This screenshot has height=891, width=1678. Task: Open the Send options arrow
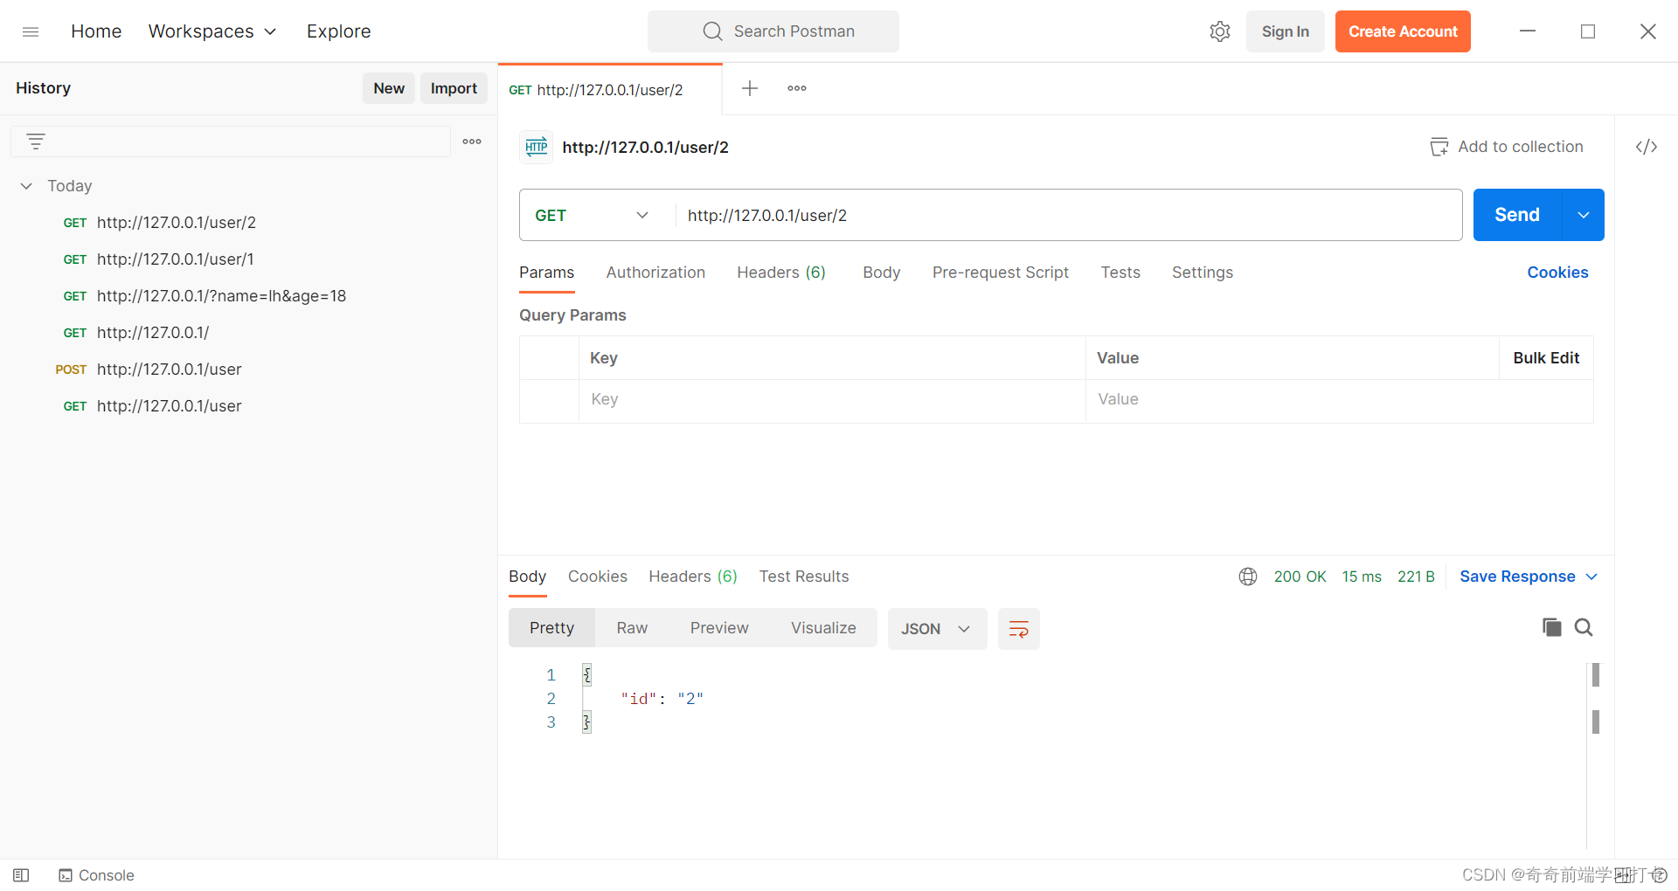1584,215
